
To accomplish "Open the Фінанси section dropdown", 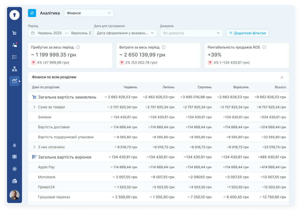I will point(89,13).
